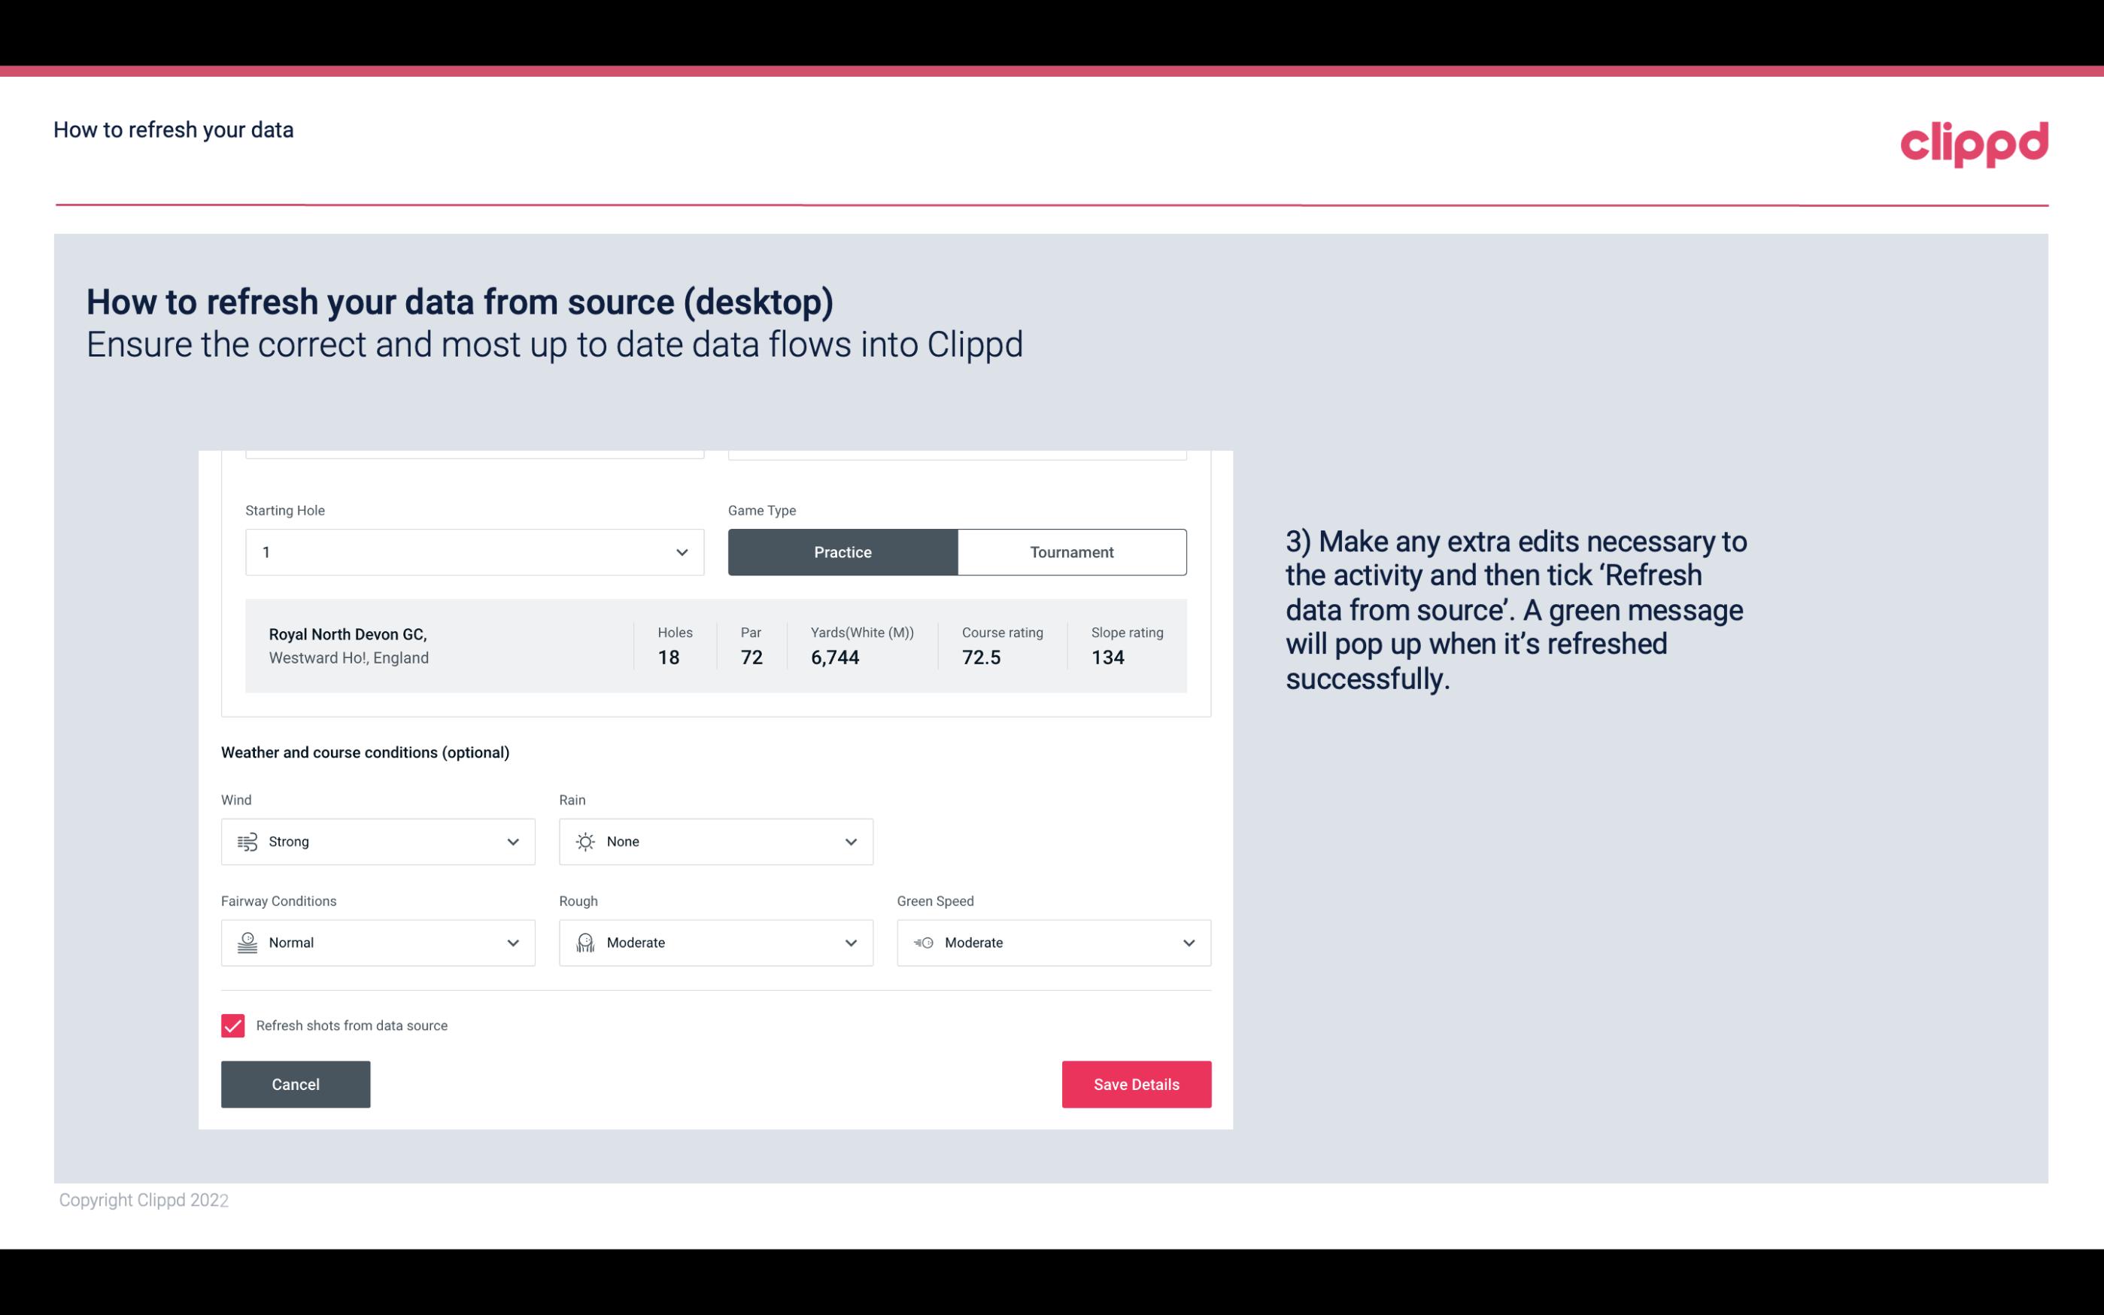2104x1315 pixels.
Task: Click the wind condition icon
Action: coord(247,841)
